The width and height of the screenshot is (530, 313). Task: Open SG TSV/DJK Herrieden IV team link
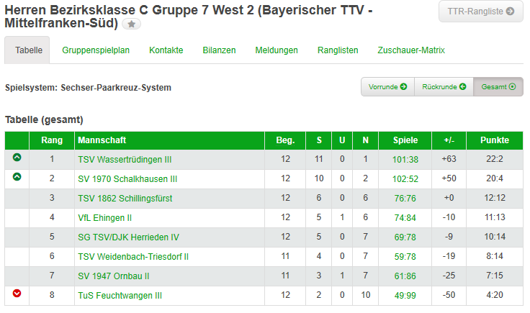(128, 237)
